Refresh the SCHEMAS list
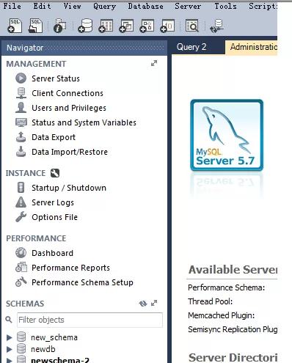This screenshot has height=363, width=292. point(143,304)
